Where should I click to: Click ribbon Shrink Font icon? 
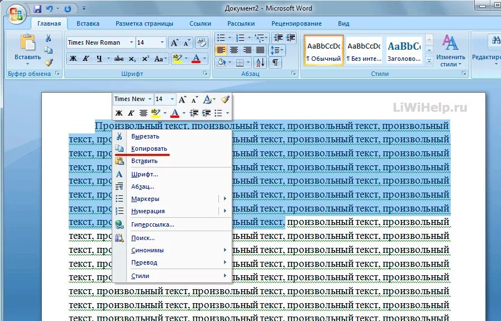point(187,42)
